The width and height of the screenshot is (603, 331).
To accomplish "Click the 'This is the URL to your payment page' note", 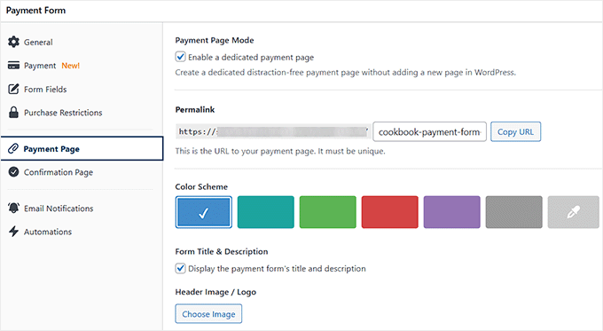I will click(x=280, y=151).
